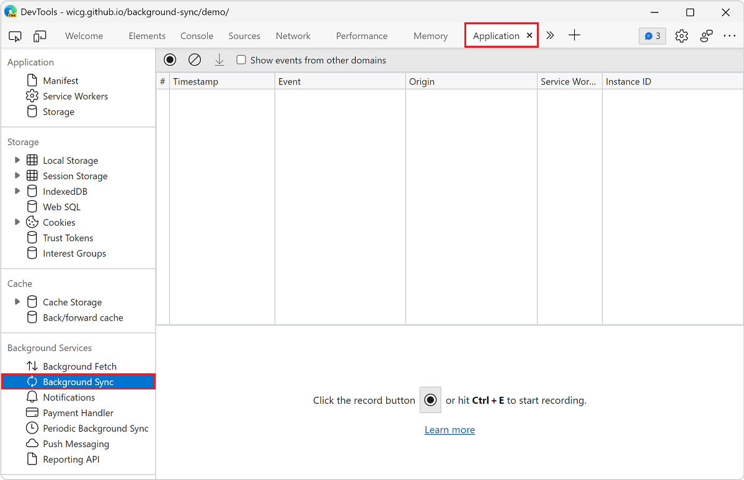The height and width of the screenshot is (480, 744).
Task: Add more tools with the plus button
Action: (x=574, y=36)
